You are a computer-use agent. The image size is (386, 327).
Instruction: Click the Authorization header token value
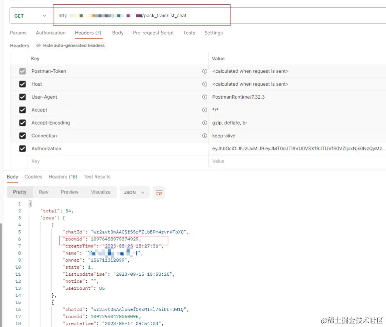[x=299, y=148]
